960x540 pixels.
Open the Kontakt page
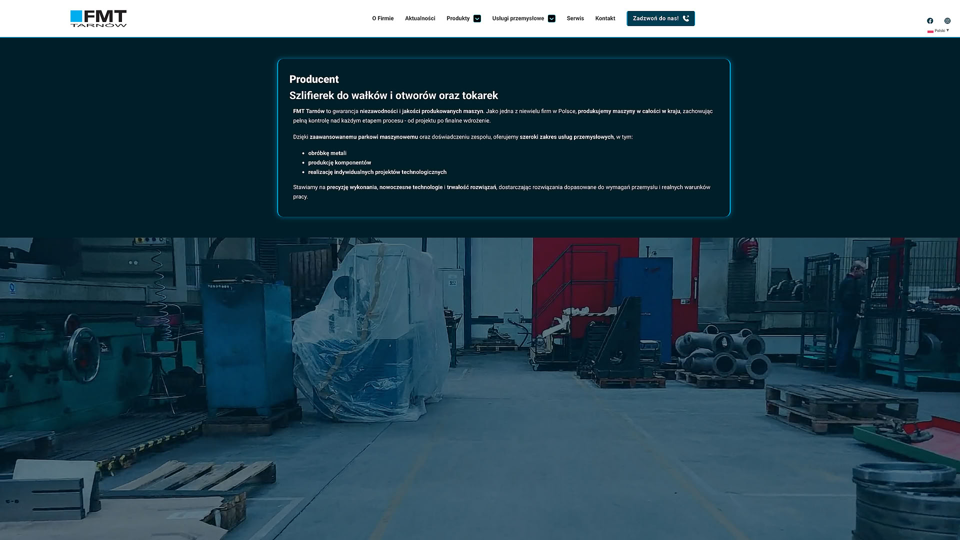tap(605, 18)
